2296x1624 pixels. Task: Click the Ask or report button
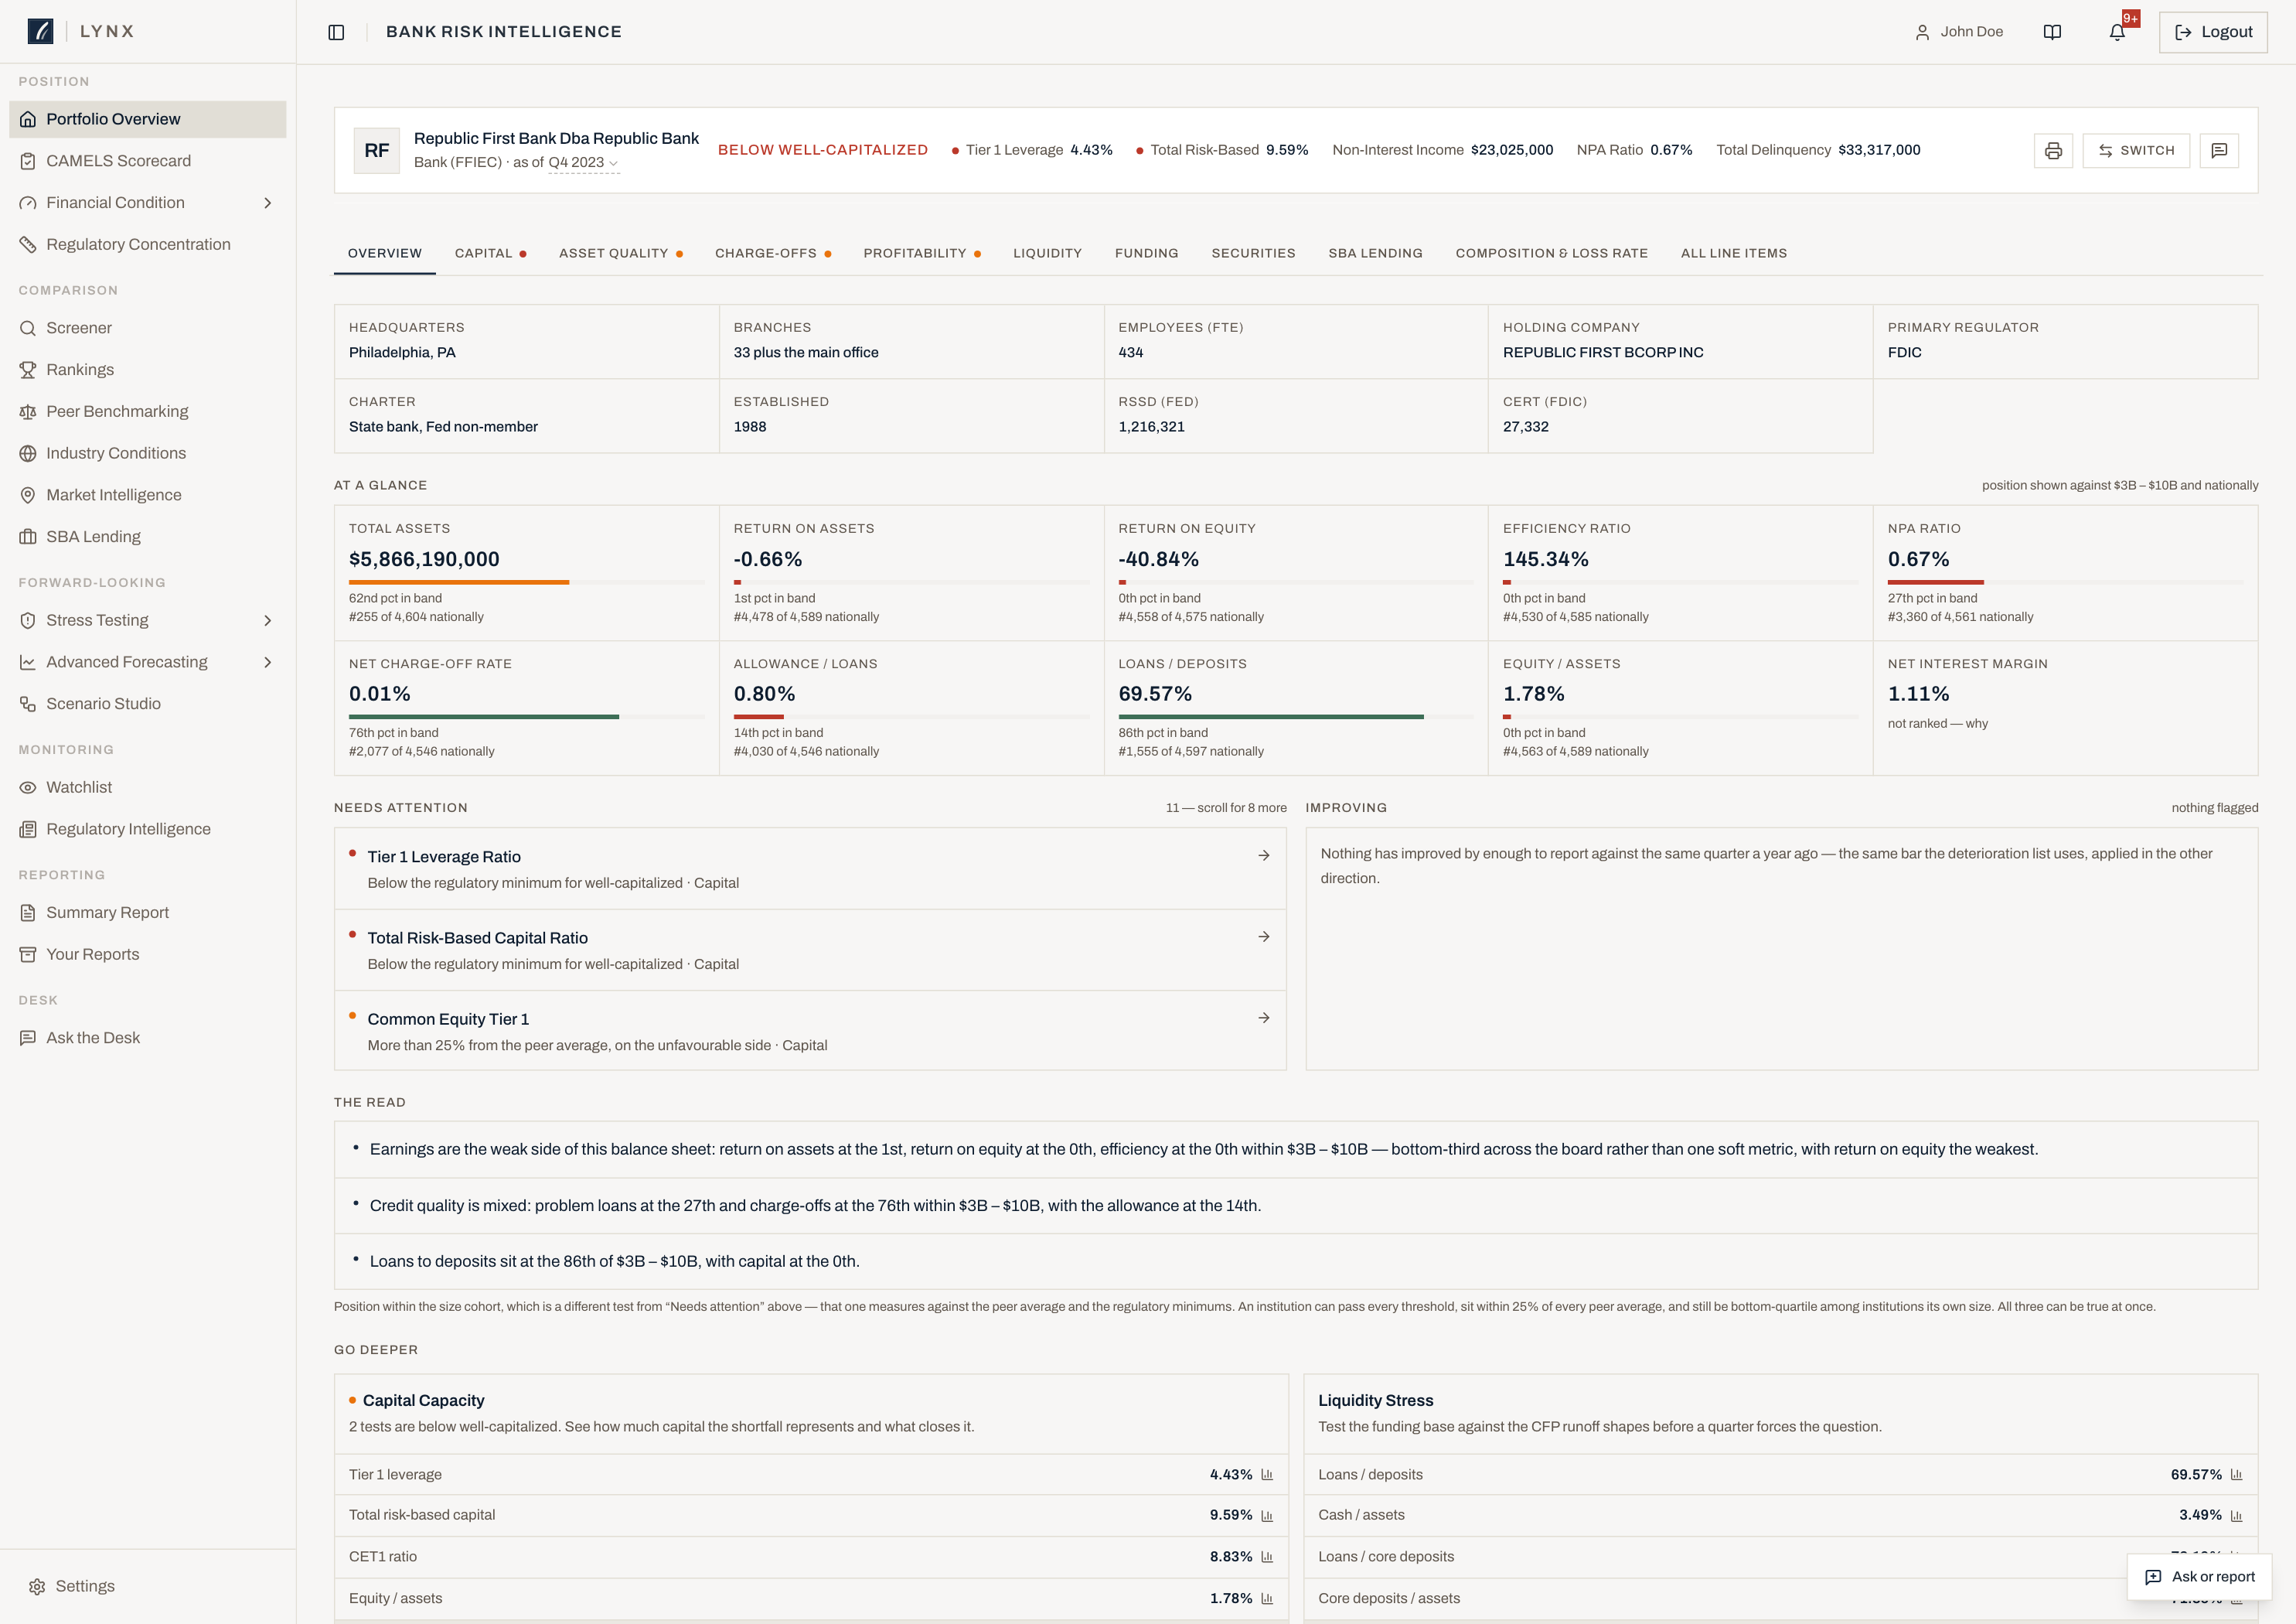pyautogui.click(x=2199, y=1577)
